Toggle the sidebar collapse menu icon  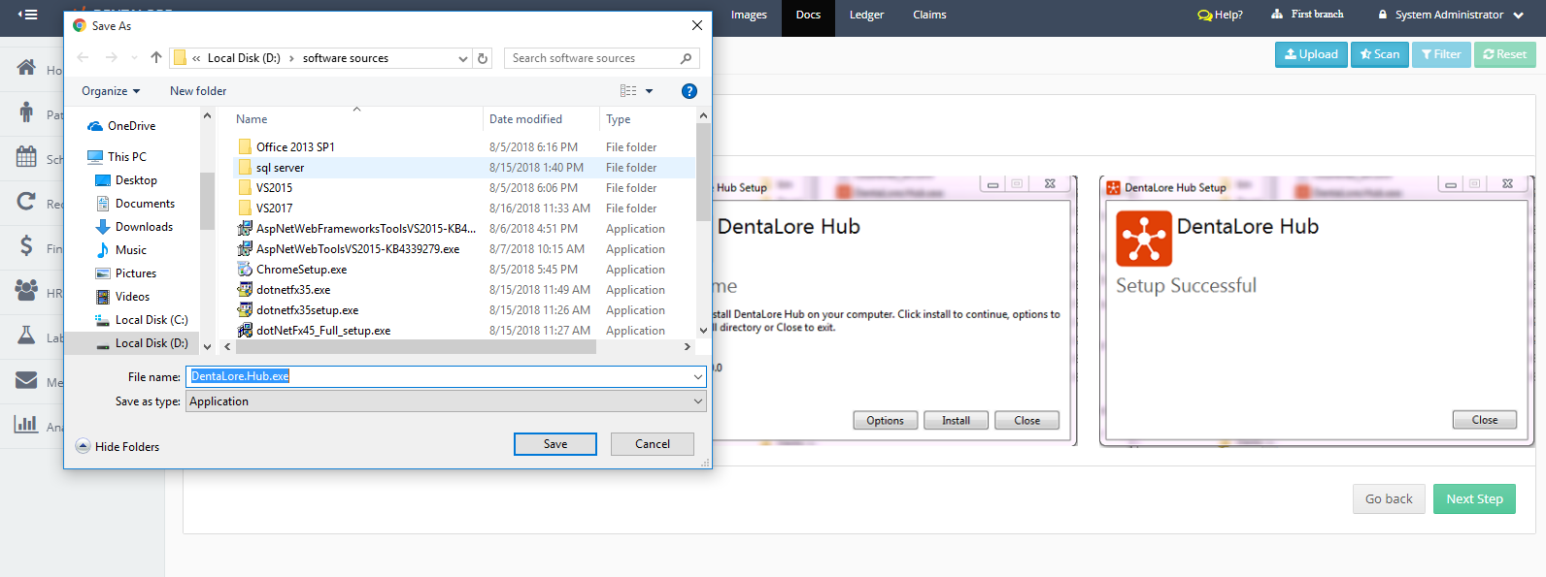coord(28,15)
